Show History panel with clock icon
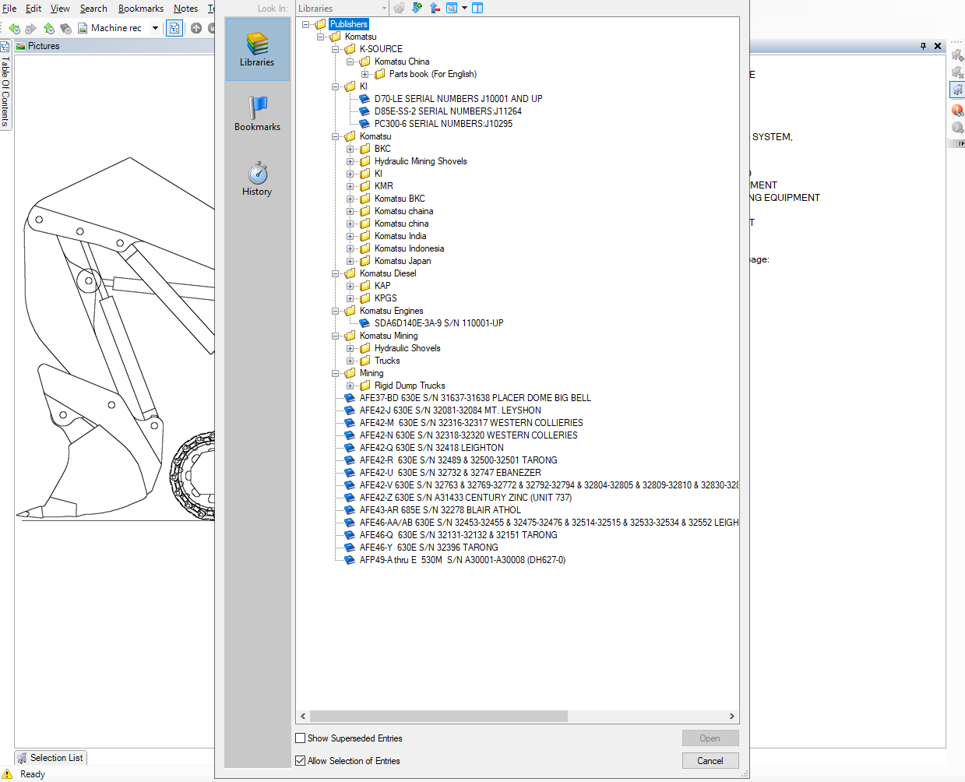 [x=257, y=178]
